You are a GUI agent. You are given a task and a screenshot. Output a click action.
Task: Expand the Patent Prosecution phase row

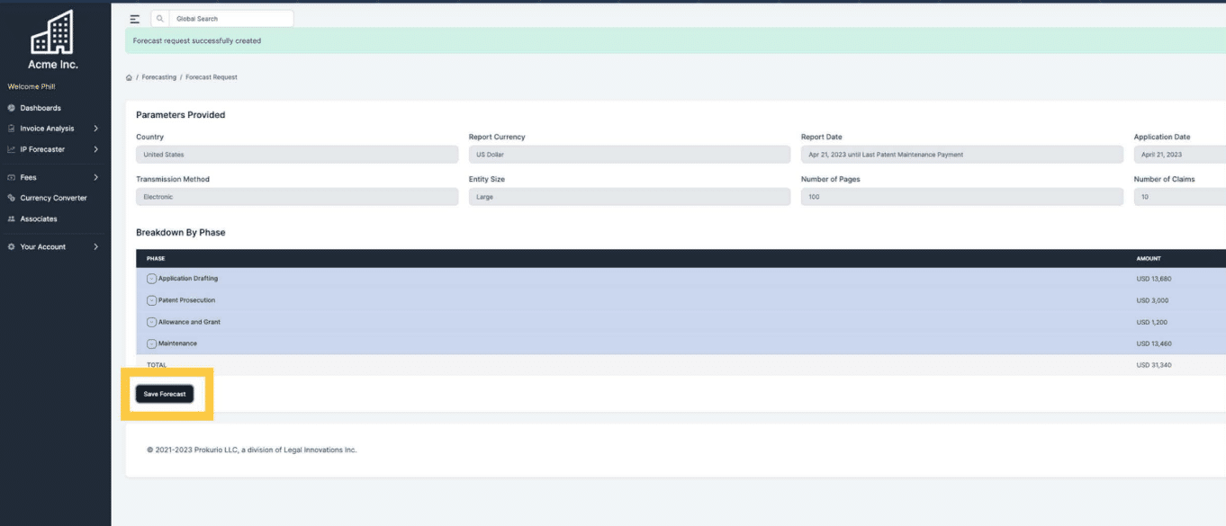click(x=151, y=300)
